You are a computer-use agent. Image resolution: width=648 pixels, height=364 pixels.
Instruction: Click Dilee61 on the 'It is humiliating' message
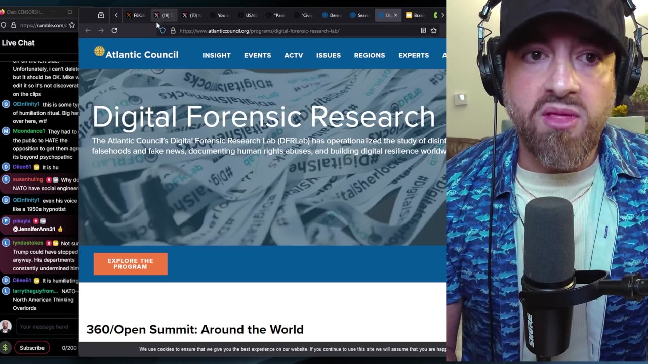pos(22,281)
